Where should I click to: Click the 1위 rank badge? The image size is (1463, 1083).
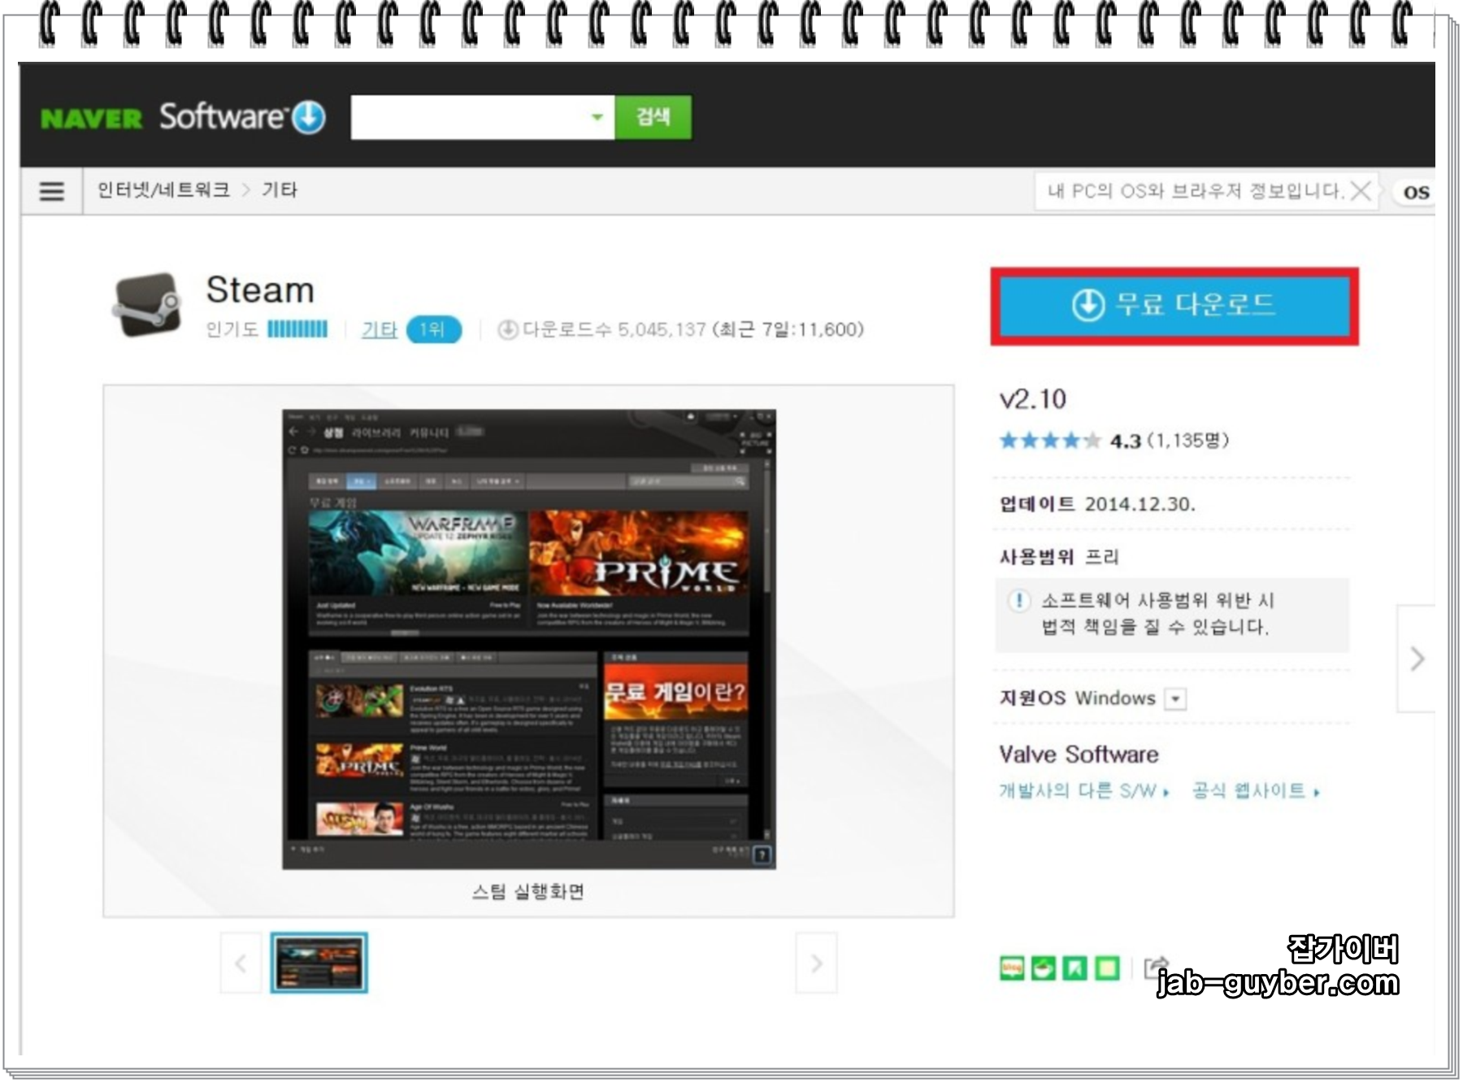[433, 329]
